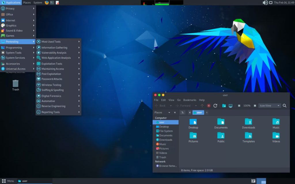Viewport: 295px width, 184px height.
Task: Click the volume icon in the system tray
Action: point(264,3)
